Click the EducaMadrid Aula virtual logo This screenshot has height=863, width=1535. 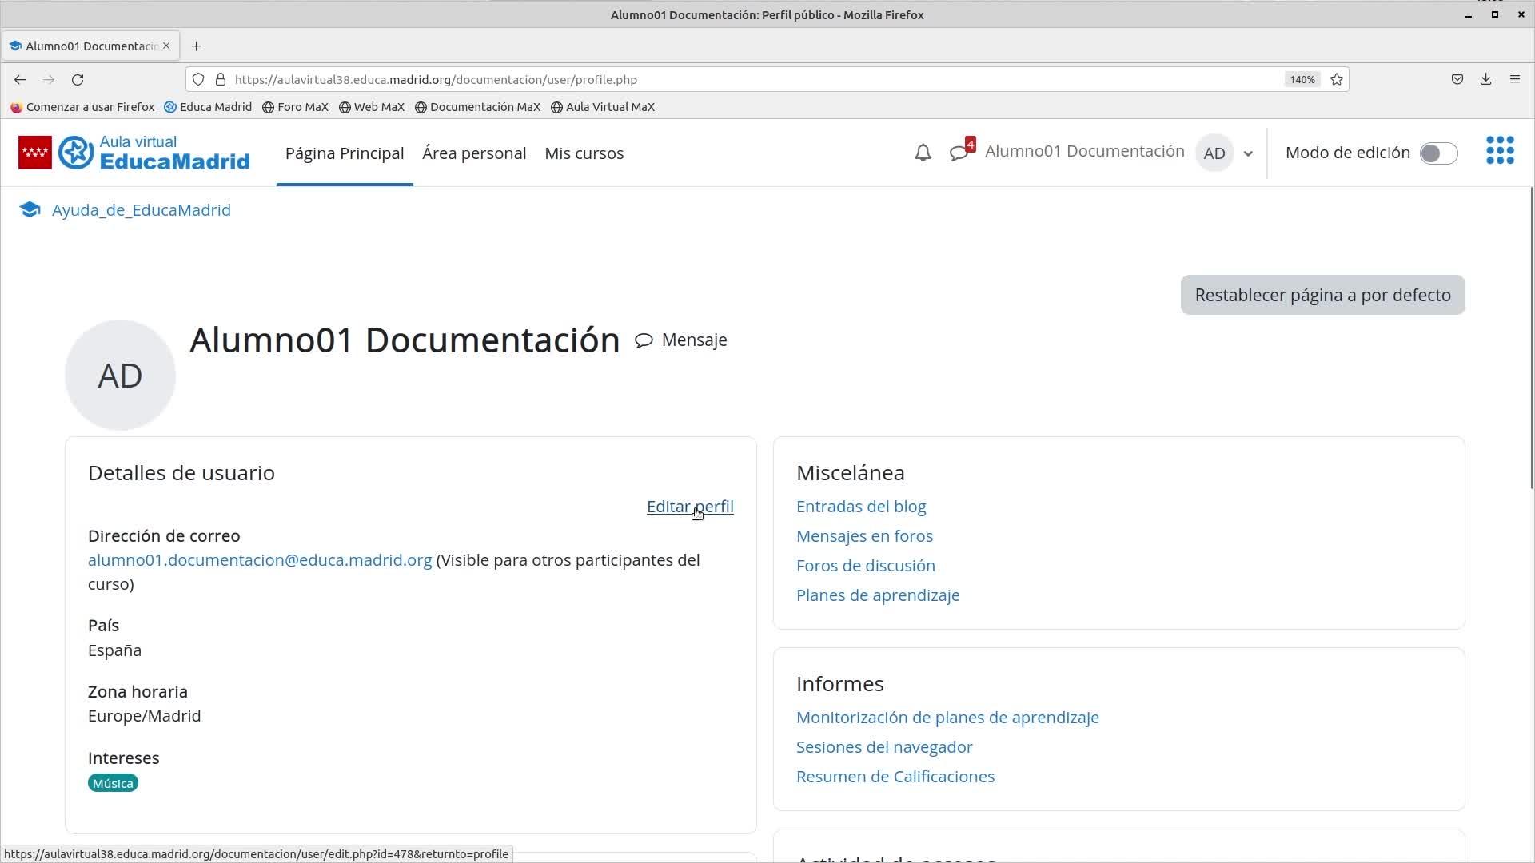click(x=134, y=153)
